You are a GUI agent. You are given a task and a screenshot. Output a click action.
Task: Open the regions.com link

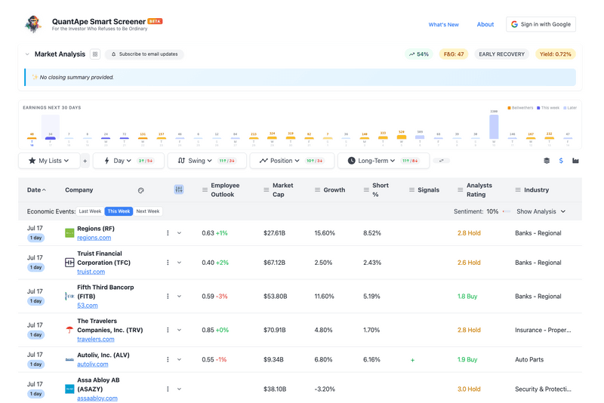pyautogui.click(x=94, y=238)
